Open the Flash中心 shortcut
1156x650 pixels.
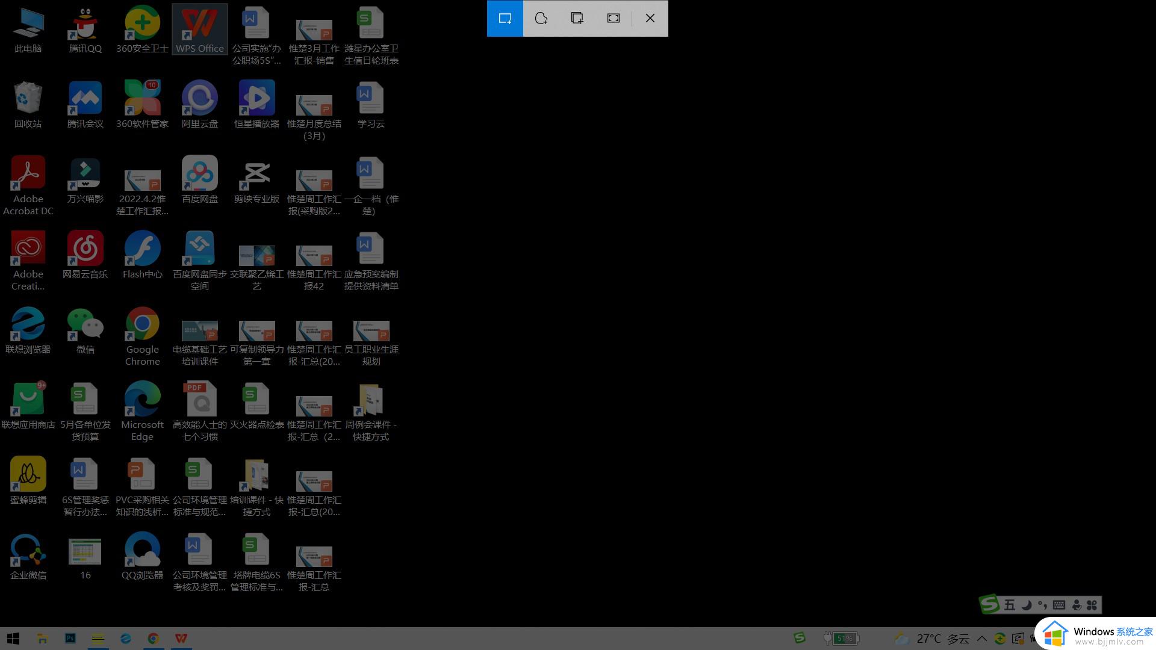pyautogui.click(x=142, y=255)
